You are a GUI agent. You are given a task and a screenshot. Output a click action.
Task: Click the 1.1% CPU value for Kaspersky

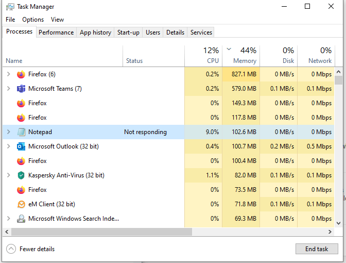pyautogui.click(x=212, y=175)
